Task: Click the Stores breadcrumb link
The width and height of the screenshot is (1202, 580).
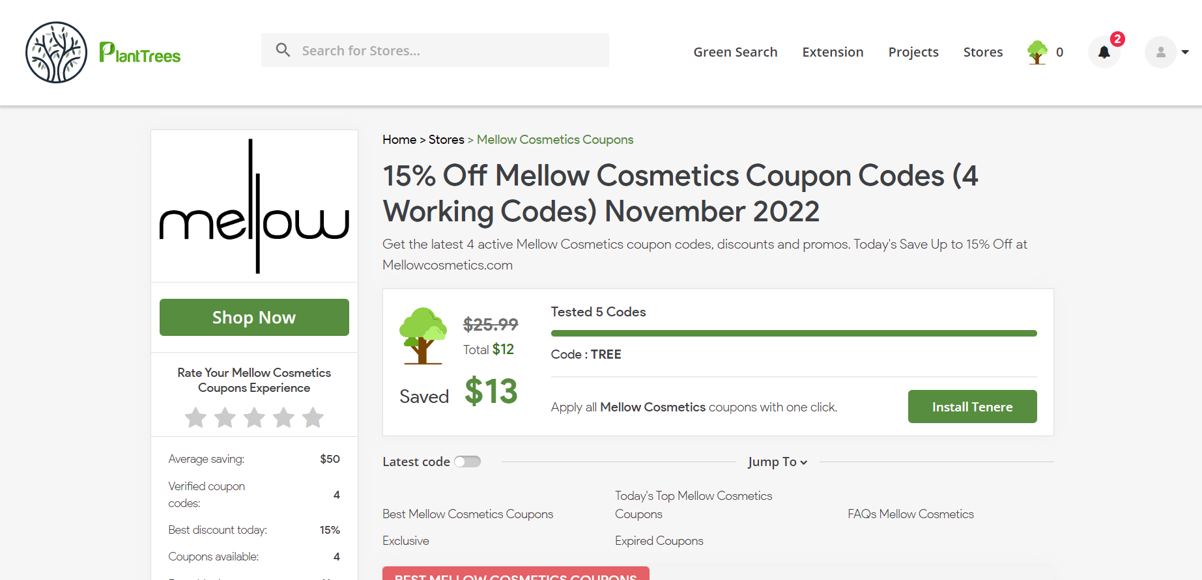Action: [x=446, y=139]
